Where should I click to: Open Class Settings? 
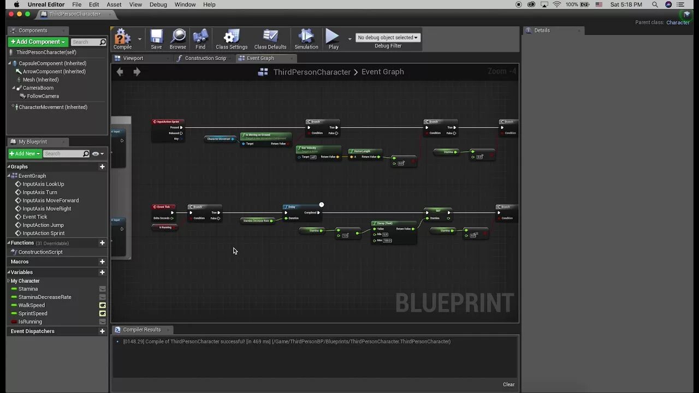(x=232, y=39)
